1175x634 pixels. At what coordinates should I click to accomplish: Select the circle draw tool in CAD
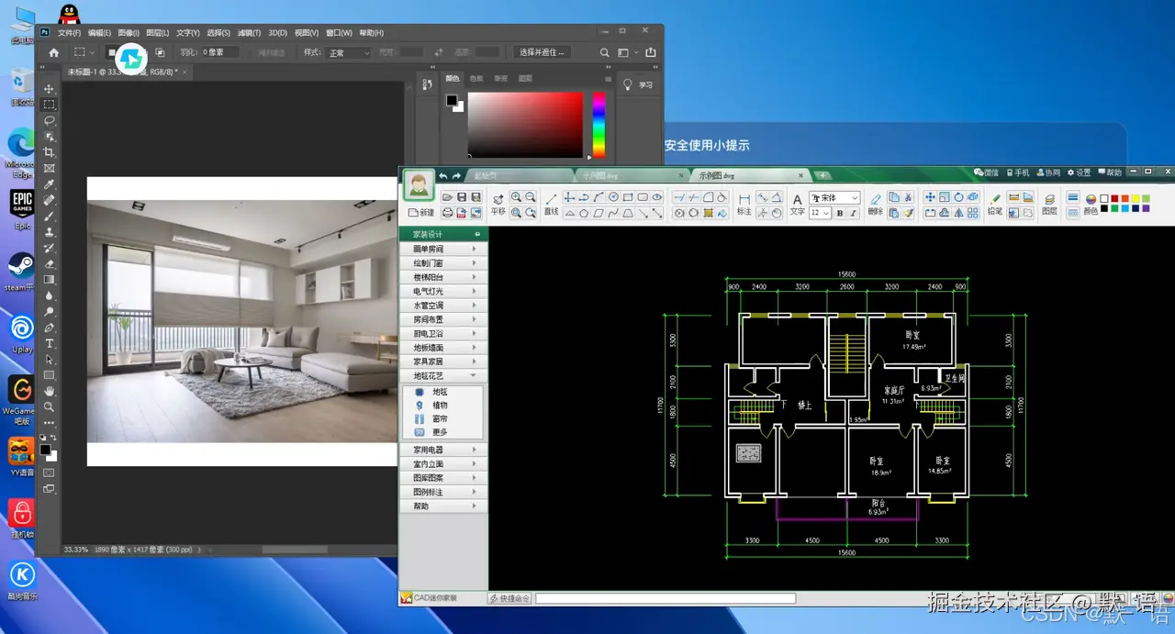(613, 196)
